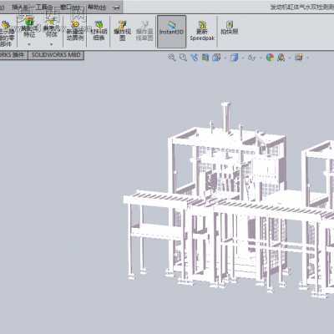Click the Update Speedpak tool
This screenshot has width=334, height=334.
click(x=201, y=31)
